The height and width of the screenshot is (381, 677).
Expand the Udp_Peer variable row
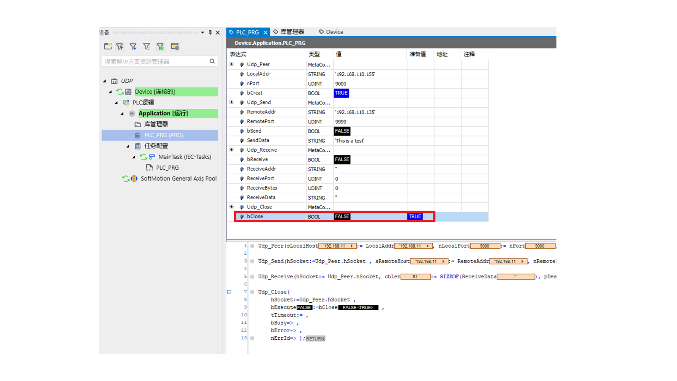click(231, 64)
